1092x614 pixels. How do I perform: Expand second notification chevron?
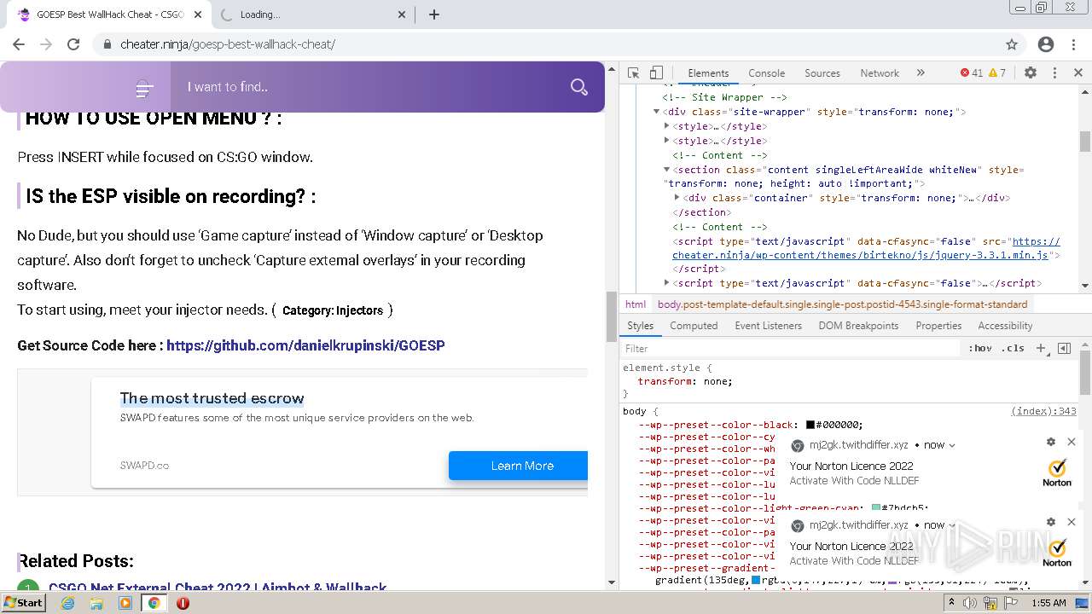[952, 525]
